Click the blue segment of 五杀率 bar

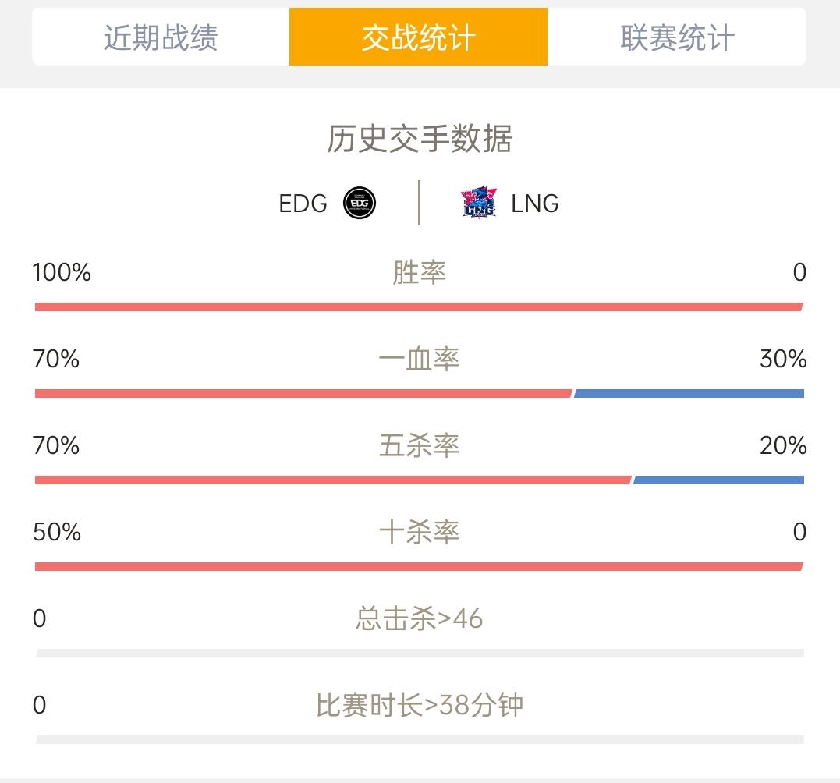(719, 480)
